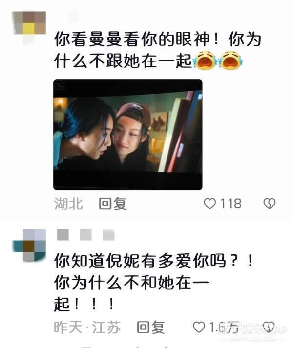The height and width of the screenshot is (348, 293).
Task: Tap broken-heart icon on the Jiangsu comment
Action: click(x=269, y=327)
